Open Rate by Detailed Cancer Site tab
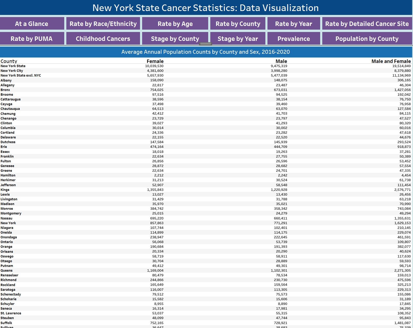This screenshot has height=328, width=413. pos(367,24)
